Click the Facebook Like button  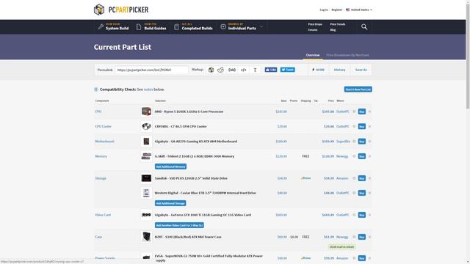pyautogui.click(x=271, y=70)
